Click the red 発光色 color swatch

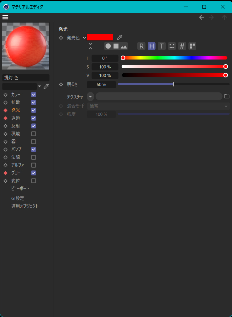[100, 38]
